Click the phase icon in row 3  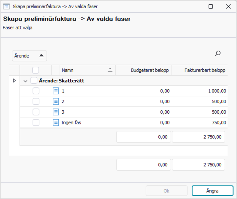[56, 112]
